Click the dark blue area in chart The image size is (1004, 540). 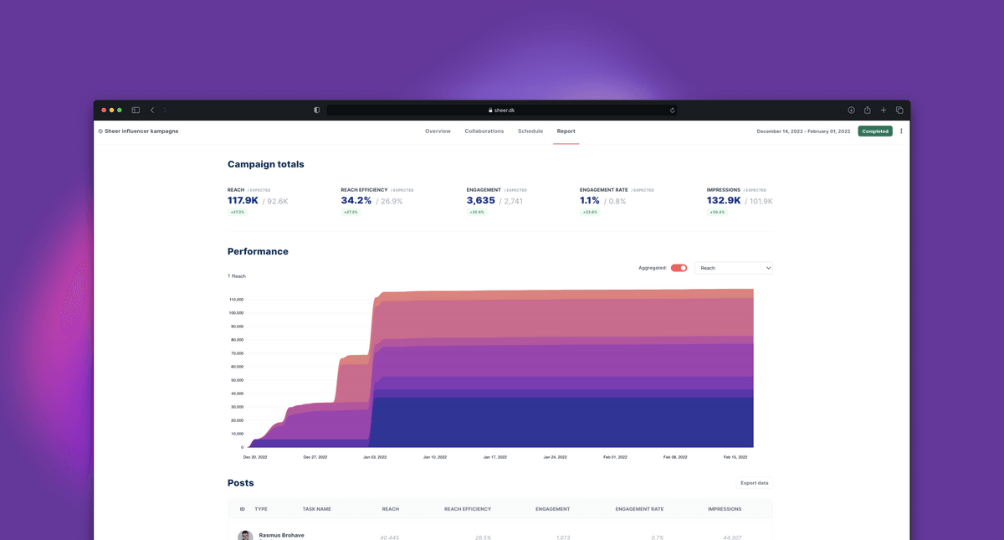(x=561, y=423)
